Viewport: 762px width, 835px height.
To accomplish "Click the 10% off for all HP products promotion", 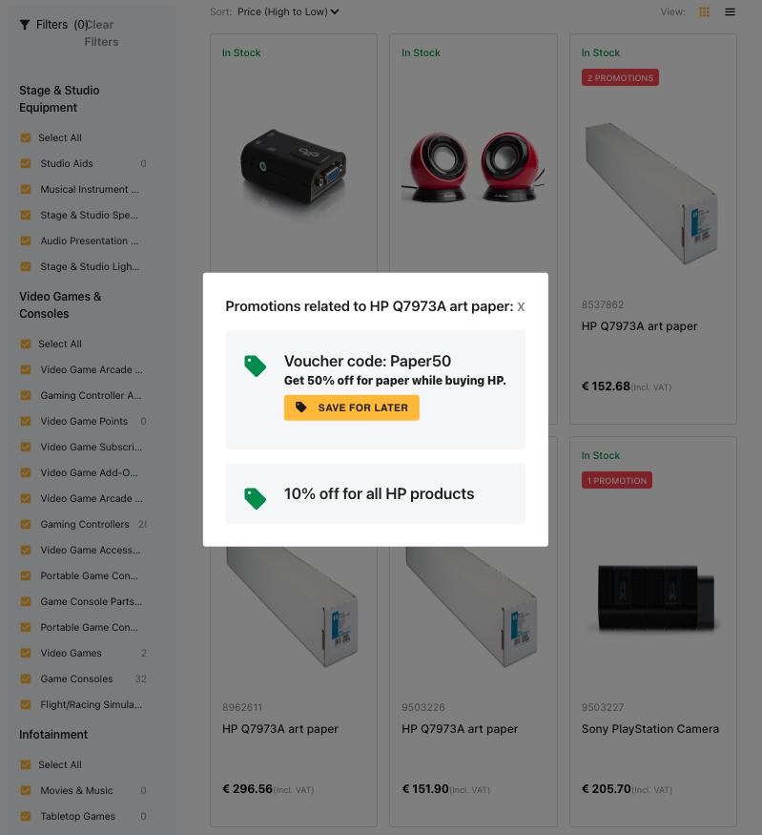I will 379,494.
